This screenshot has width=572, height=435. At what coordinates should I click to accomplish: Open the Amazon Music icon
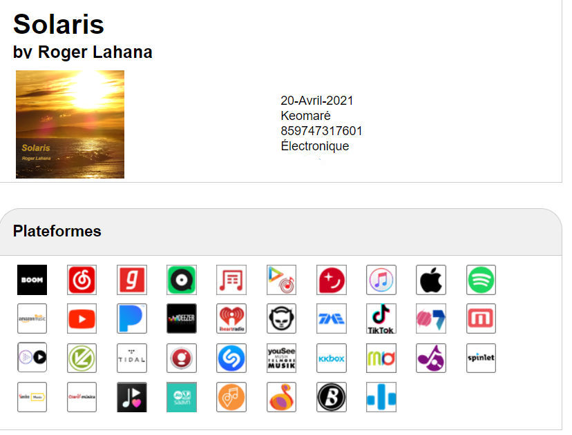point(32,318)
